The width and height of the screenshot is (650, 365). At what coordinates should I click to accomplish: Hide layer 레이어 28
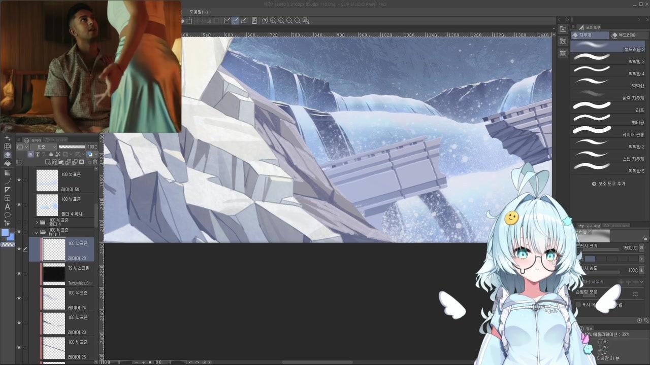[19, 249]
